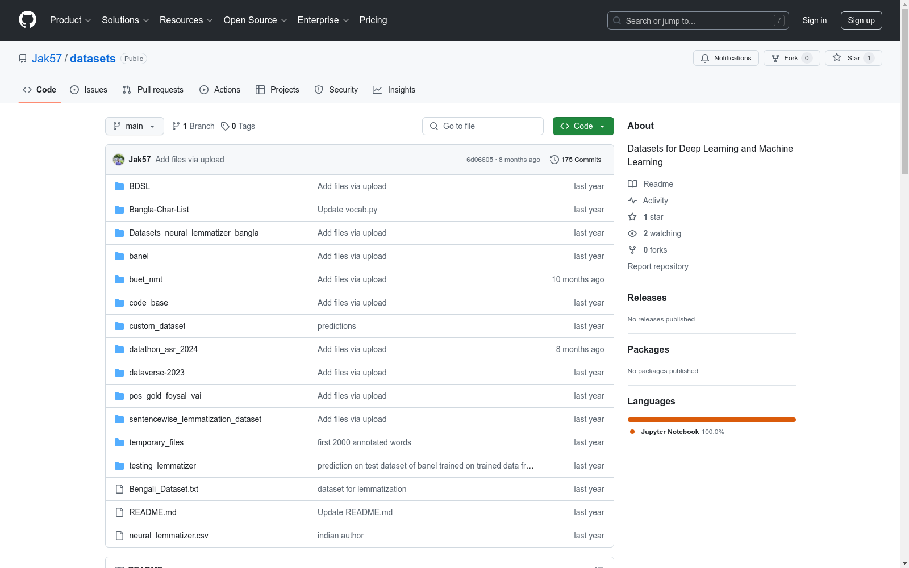Click the Jak57 avatar in commit header

pyautogui.click(x=119, y=160)
